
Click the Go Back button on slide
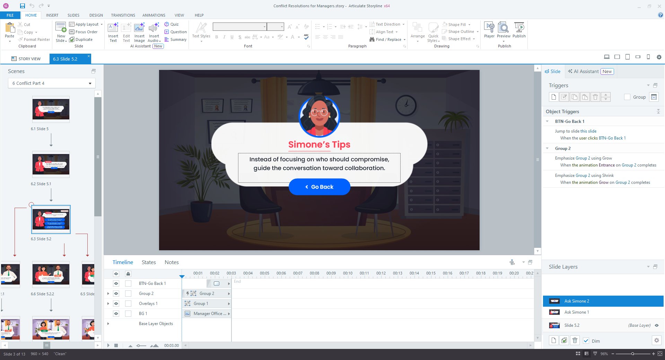point(319,187)
